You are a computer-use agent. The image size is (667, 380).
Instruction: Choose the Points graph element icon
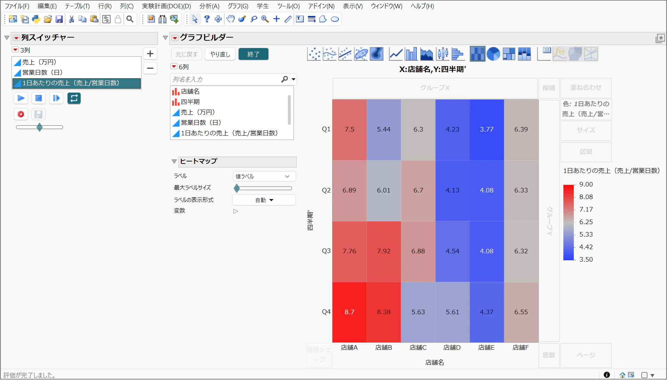click(x=314, y=54)
